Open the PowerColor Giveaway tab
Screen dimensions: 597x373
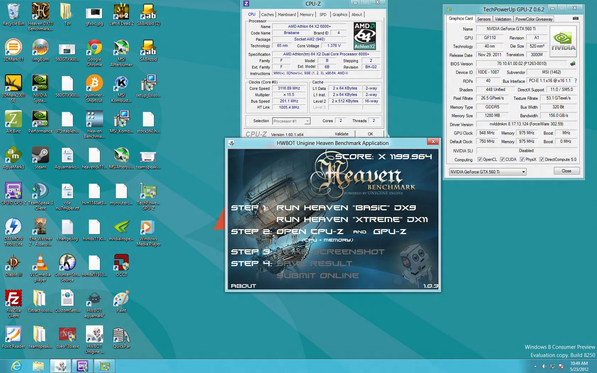point(534,19)
